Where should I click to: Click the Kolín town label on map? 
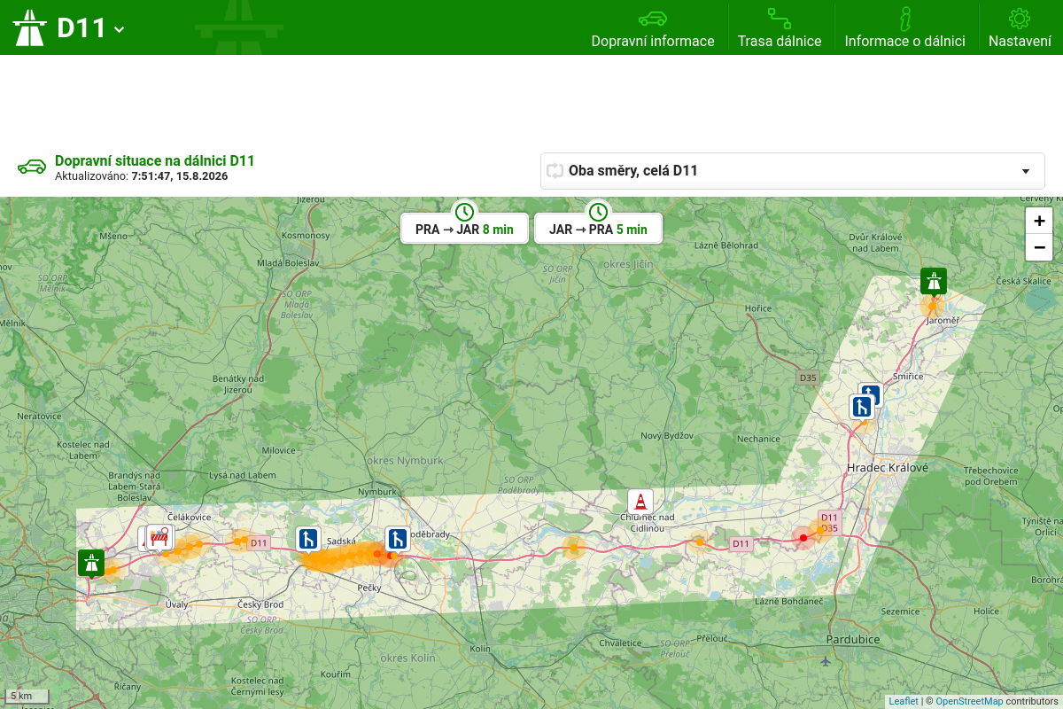[480, 649]
